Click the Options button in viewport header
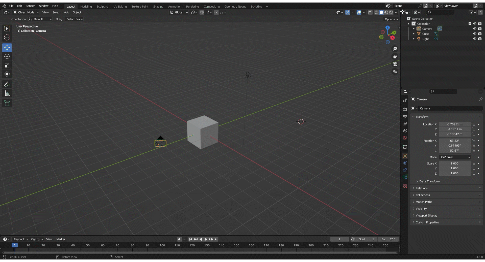The image size is (485, 262). tap(391, 19)
